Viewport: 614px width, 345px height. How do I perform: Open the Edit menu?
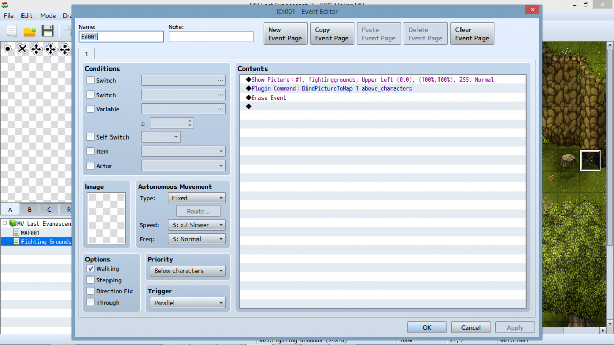[27, 16]
